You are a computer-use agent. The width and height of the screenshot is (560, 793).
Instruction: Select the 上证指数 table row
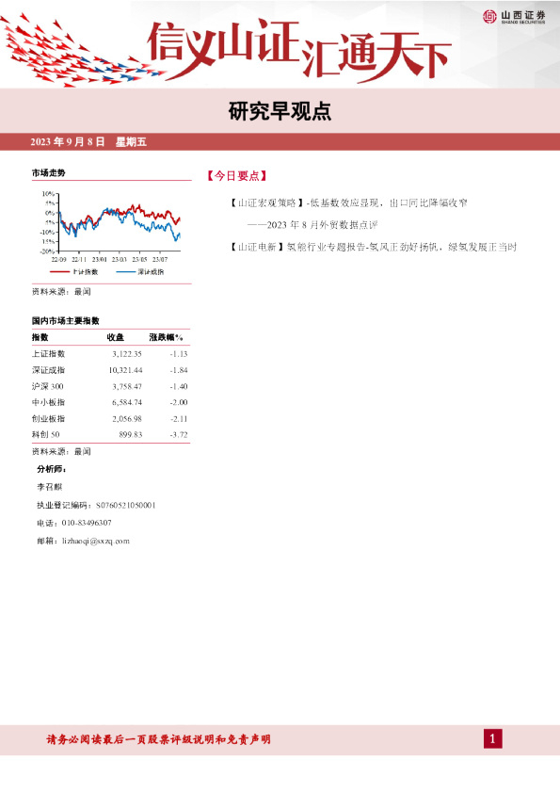[x=110, y=354]
